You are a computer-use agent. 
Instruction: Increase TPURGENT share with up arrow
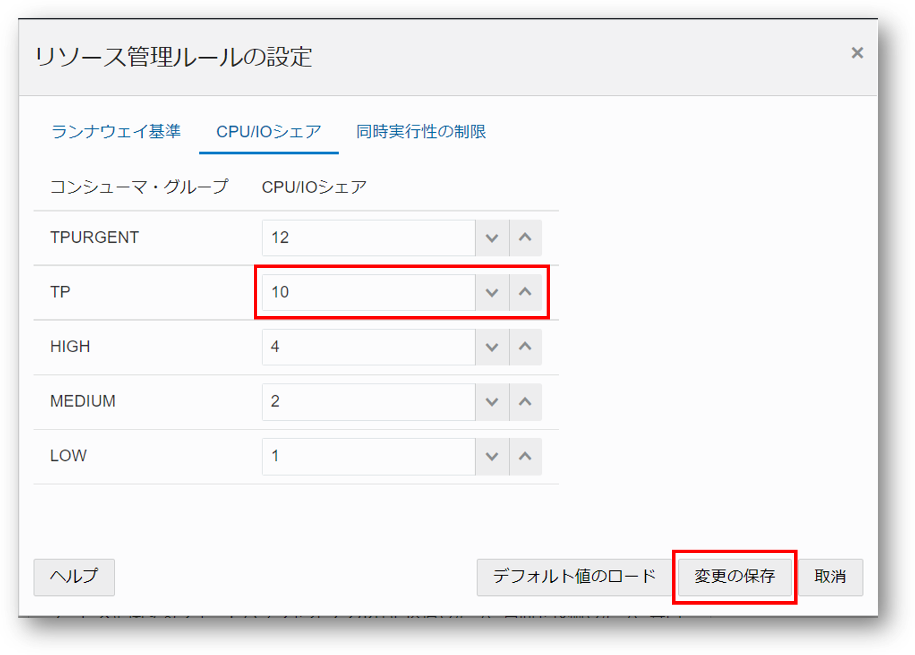(x=525, y=238)
